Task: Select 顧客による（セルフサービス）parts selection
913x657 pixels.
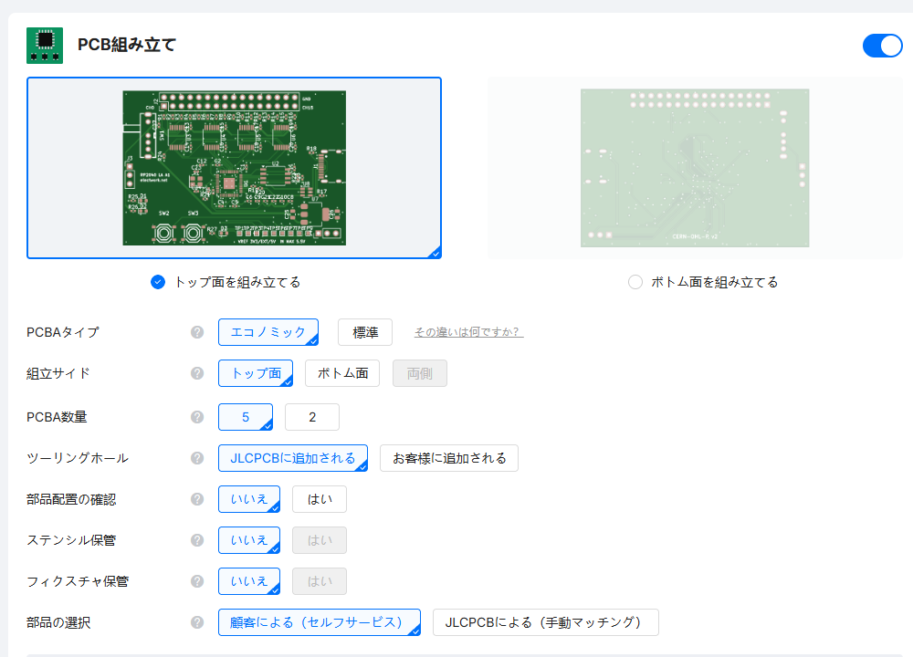Action: click(x=320, y=622)
